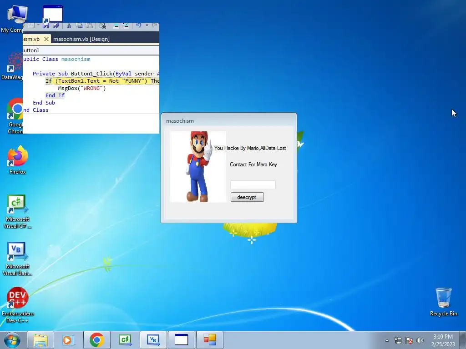Viewport: 466px width, 349px height.
Task: Open Action Center flag tray icon
Action: [x=409, y=340]
